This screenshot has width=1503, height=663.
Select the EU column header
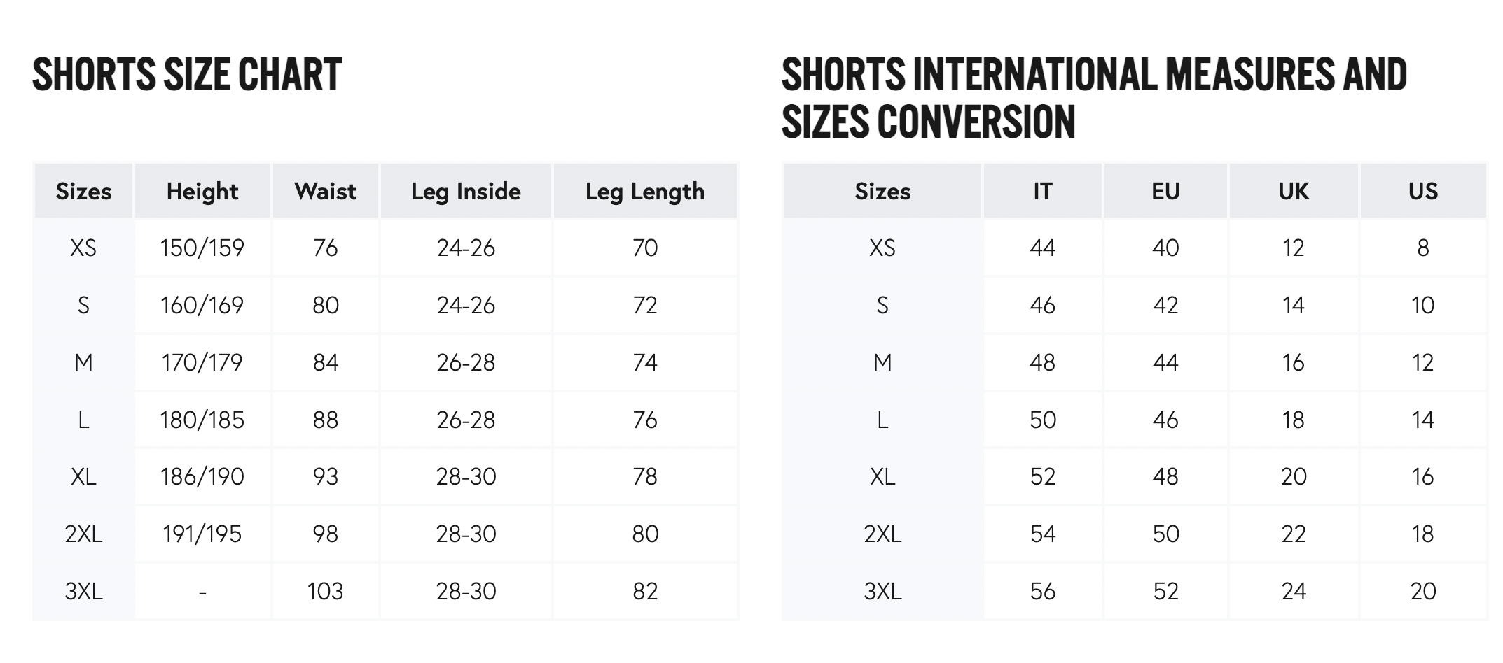(1166, 191)
